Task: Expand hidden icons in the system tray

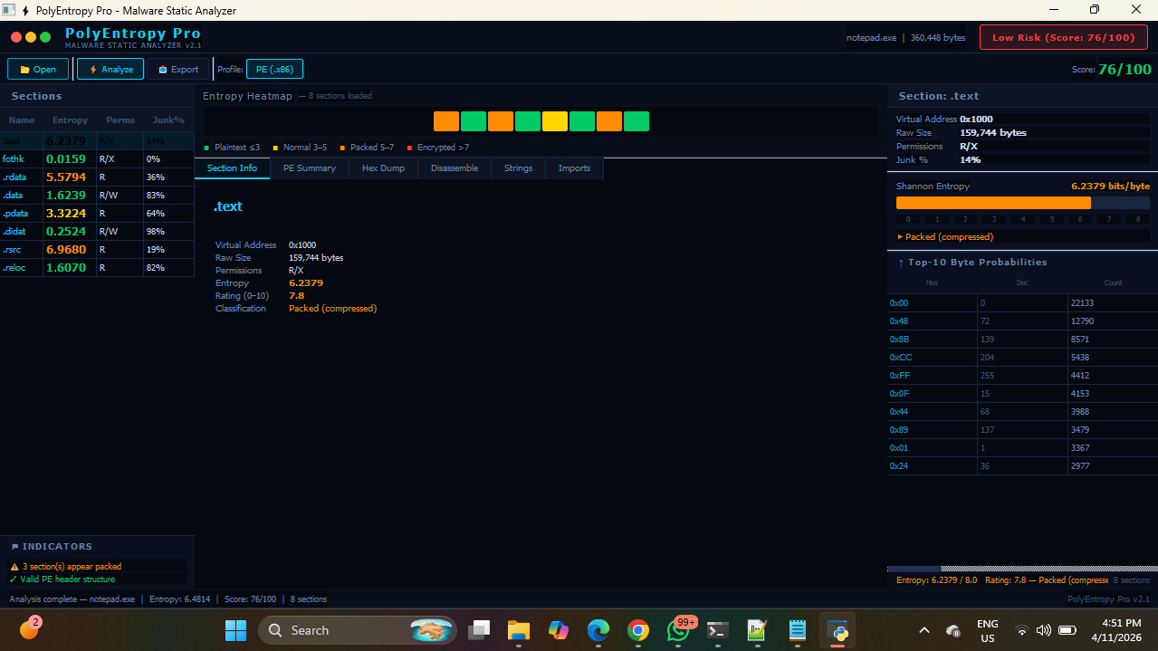Action: [924, 630]
